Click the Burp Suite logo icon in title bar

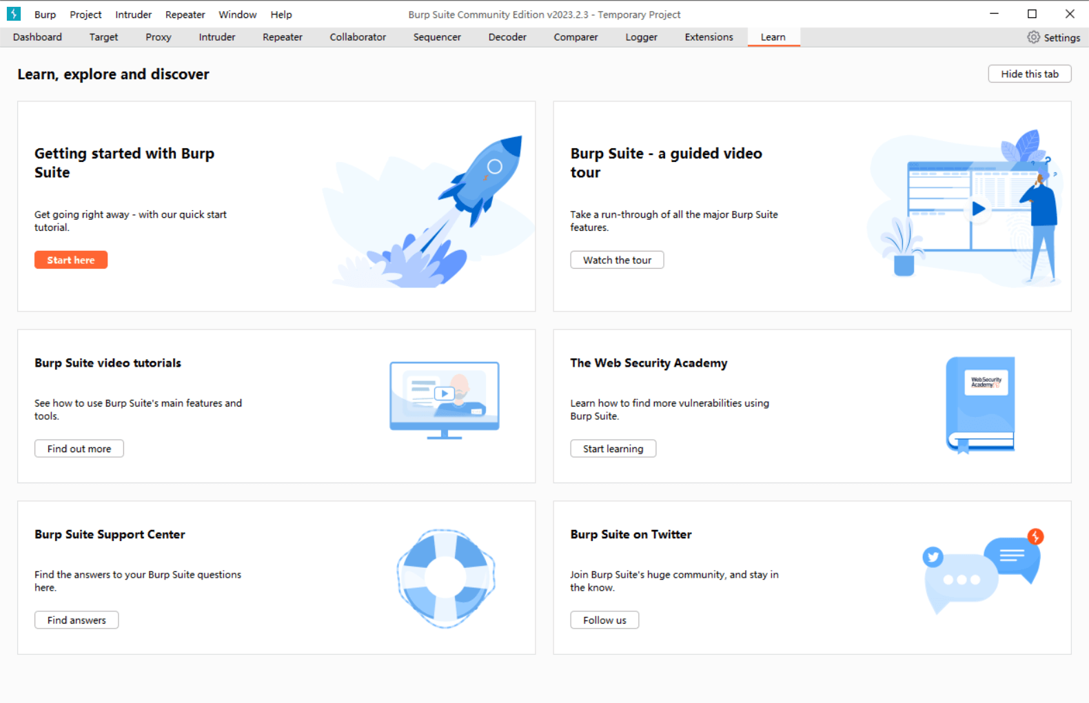click(x=14, y=14)
